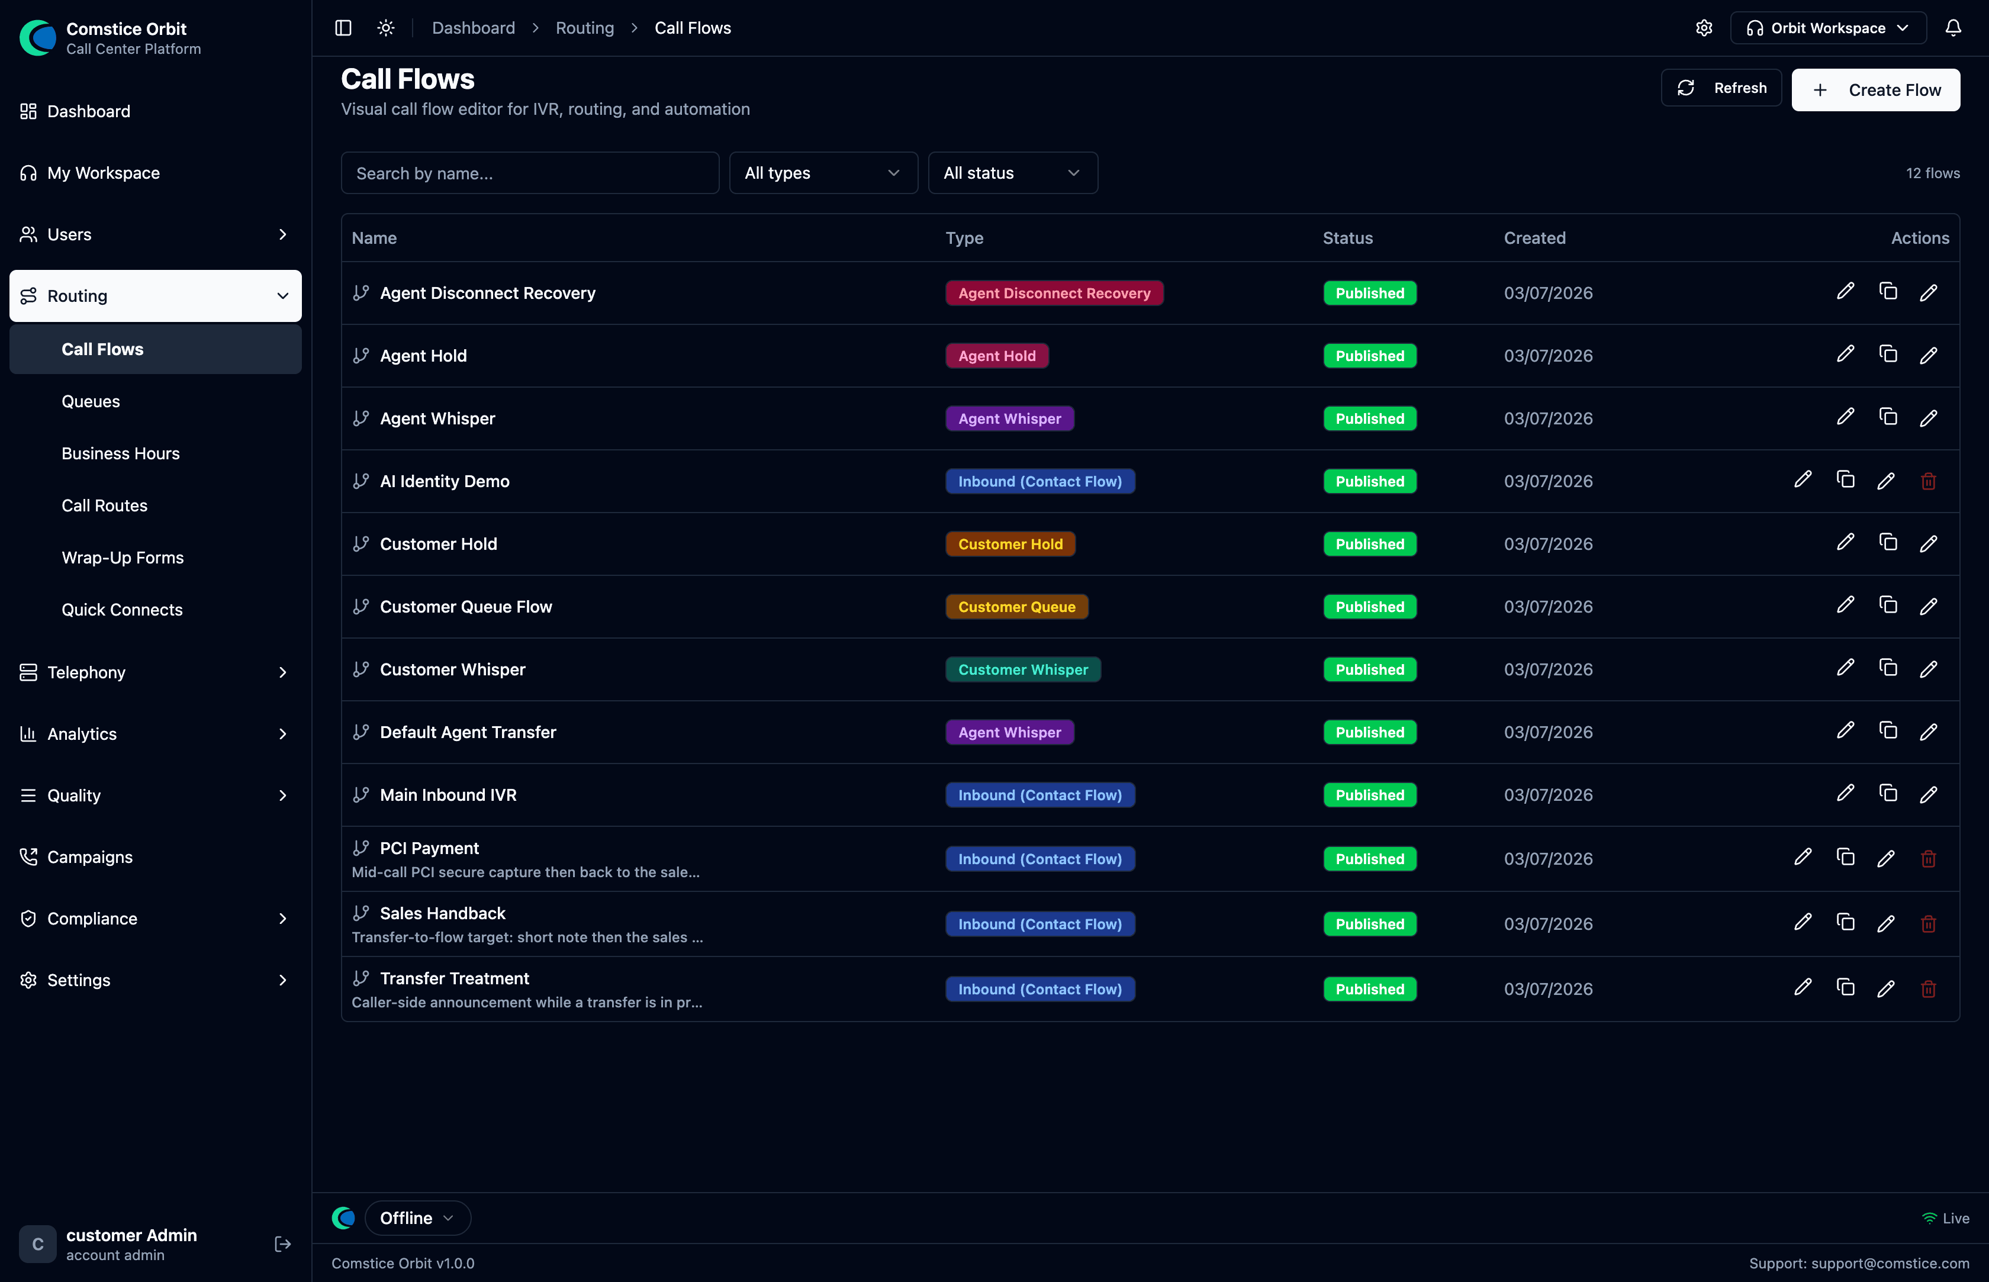Click the Name column header
Image resolution: width=1989 pixels, height=1282 pixels.
coord(374,238)
